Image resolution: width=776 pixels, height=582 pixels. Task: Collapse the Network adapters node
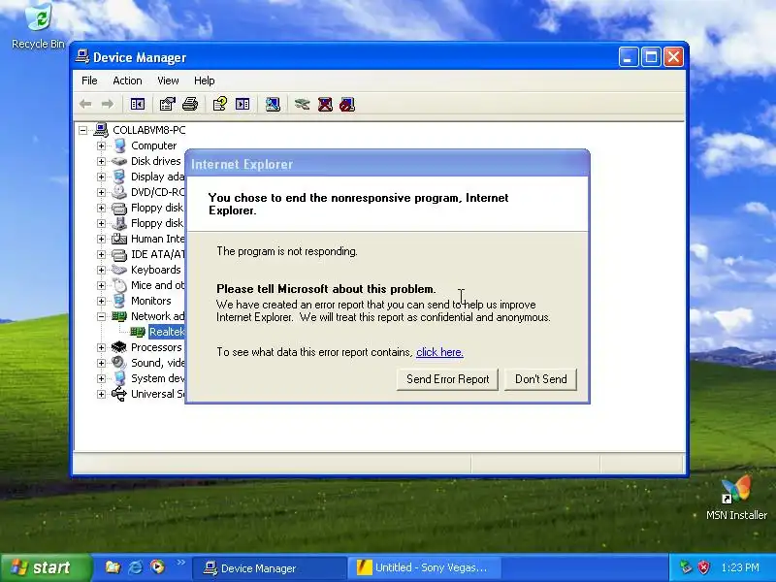(x=101, y=316)
